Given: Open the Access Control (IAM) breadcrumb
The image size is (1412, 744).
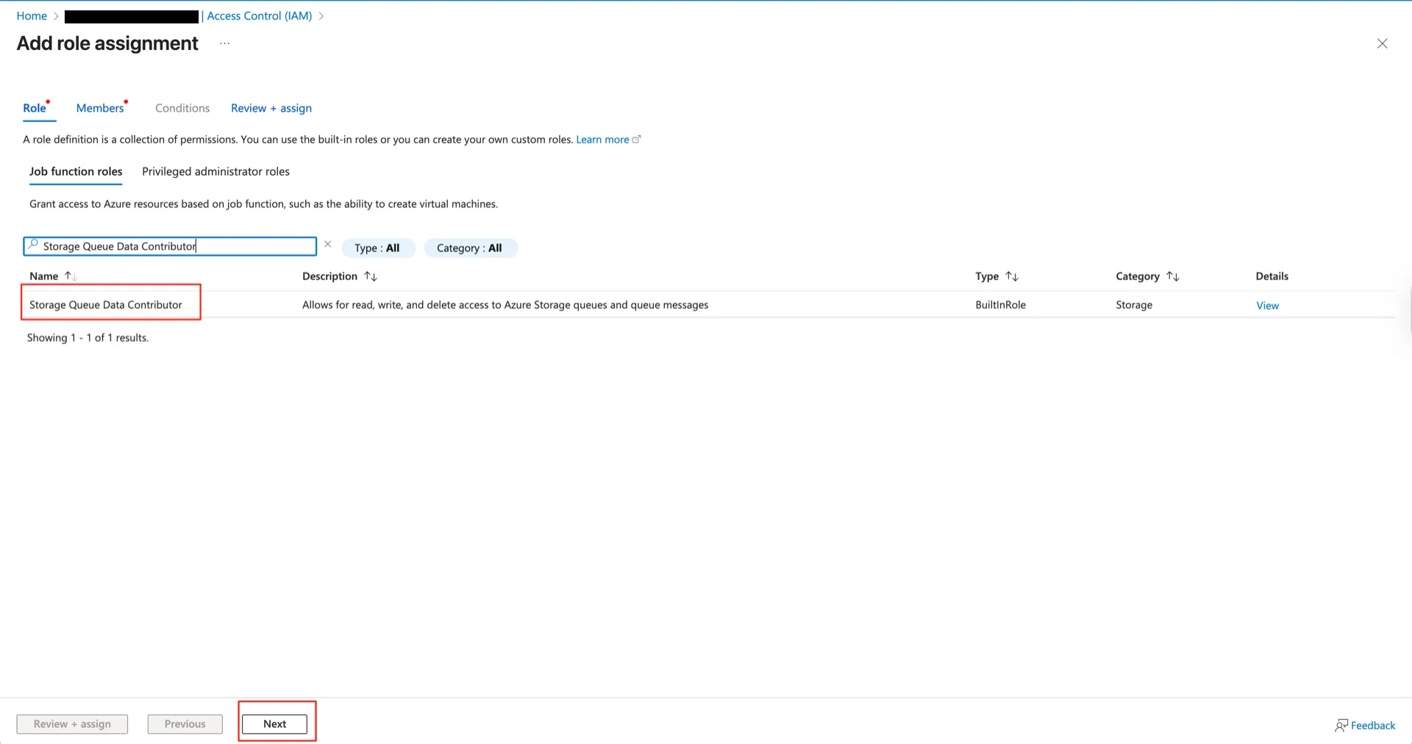Looking at the screenshot, I should [260, 15].
